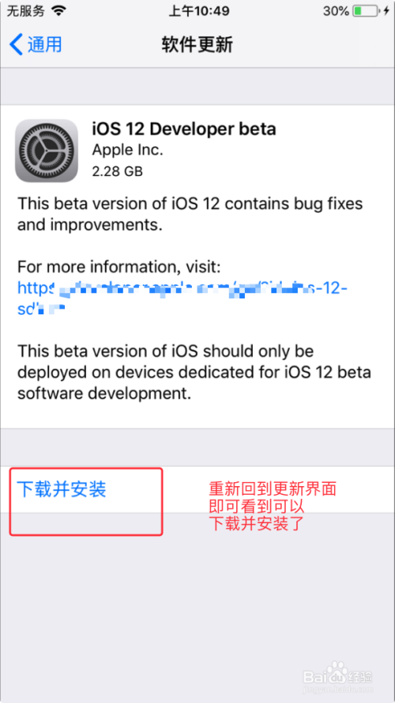Viewport: 395px width, 703px height.
Task: Tap the beta deployment warning paragraph
Action: tap(194, 371)
